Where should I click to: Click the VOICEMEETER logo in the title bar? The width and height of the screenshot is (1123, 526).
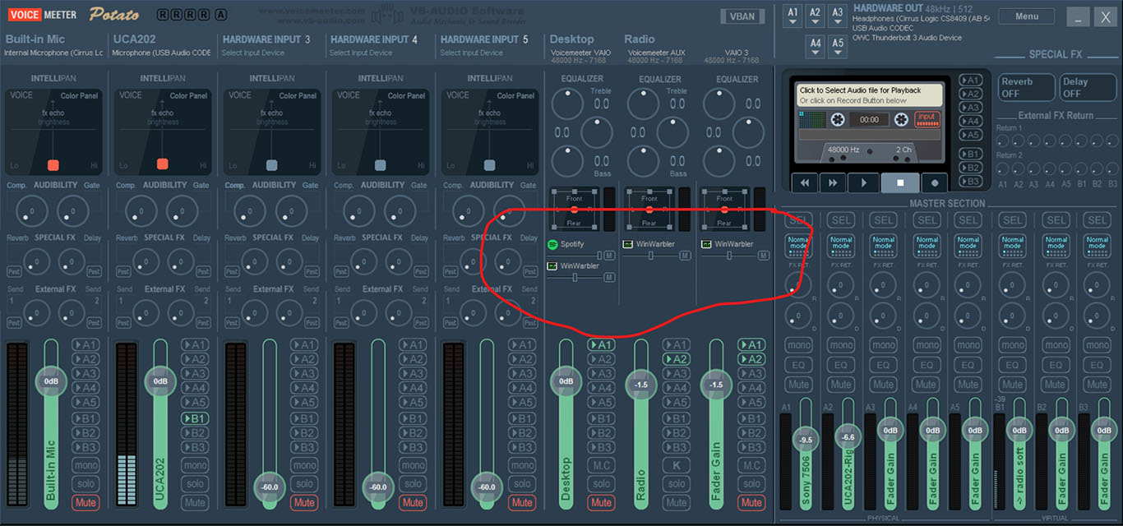click(42, 14)
